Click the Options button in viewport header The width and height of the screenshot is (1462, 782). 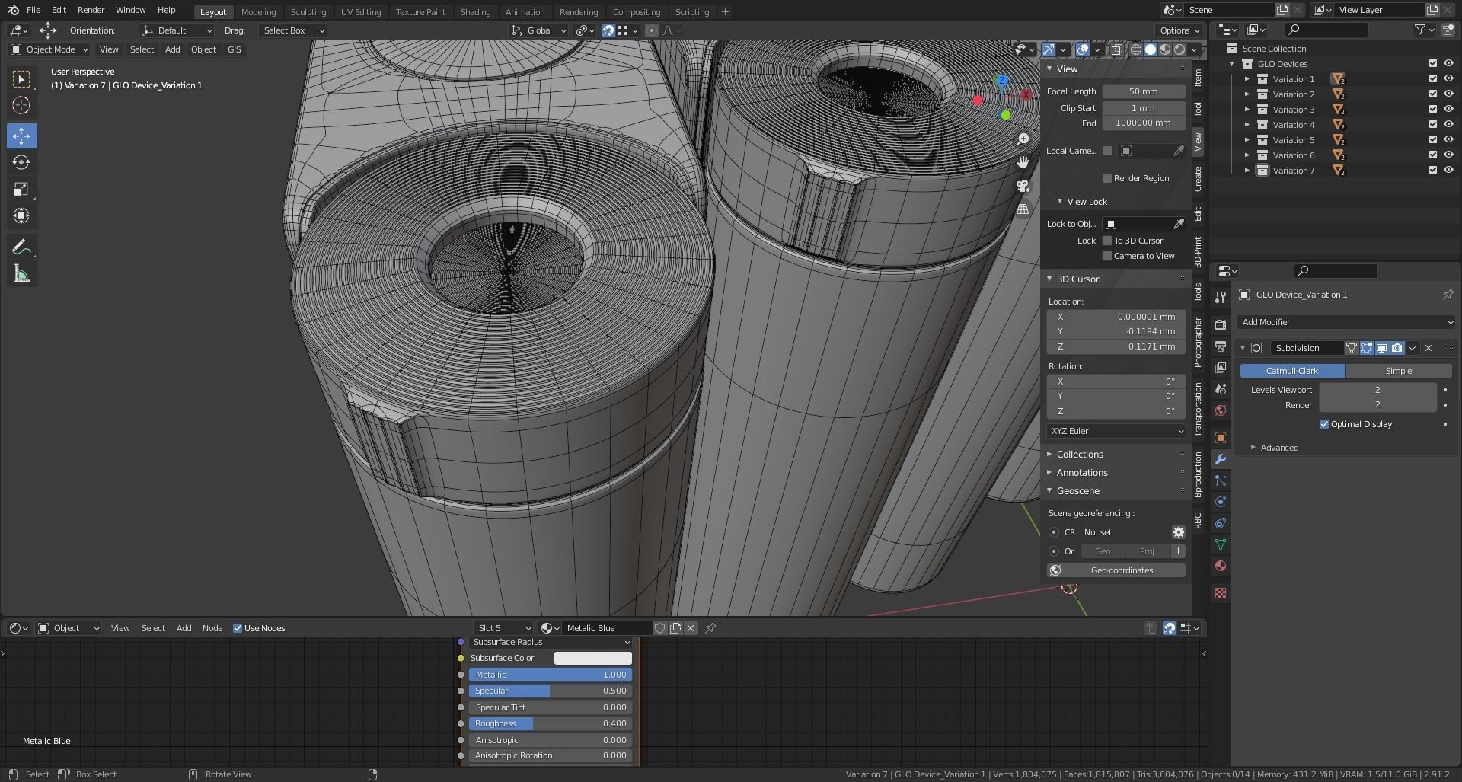(1179, 30)
